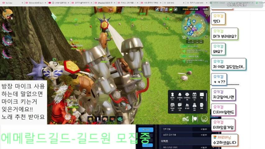Select the first buff icon at top
265x149 pixels.
point(157,9)
